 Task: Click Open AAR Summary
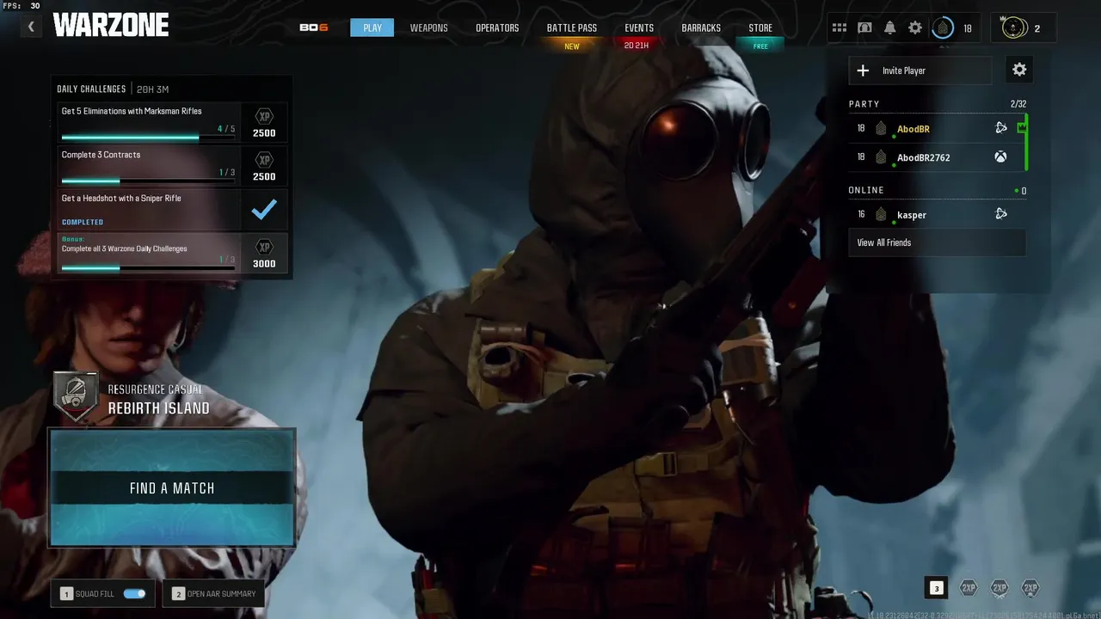point(213,593)
